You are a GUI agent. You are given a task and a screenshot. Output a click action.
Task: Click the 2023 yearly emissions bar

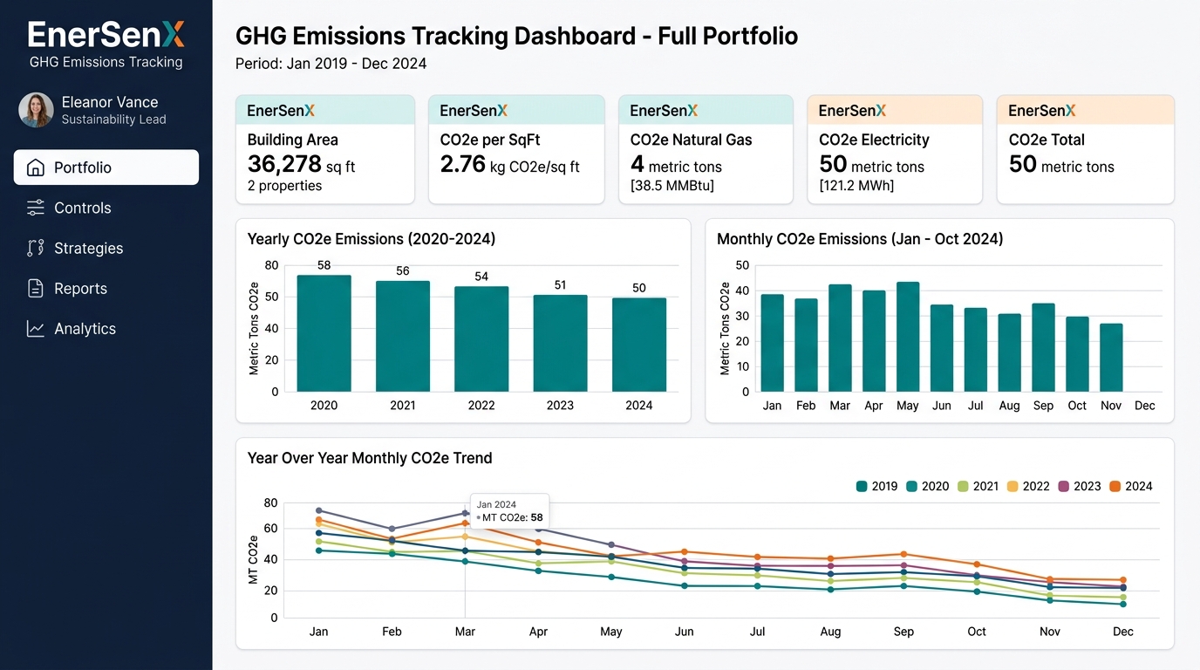560,343
